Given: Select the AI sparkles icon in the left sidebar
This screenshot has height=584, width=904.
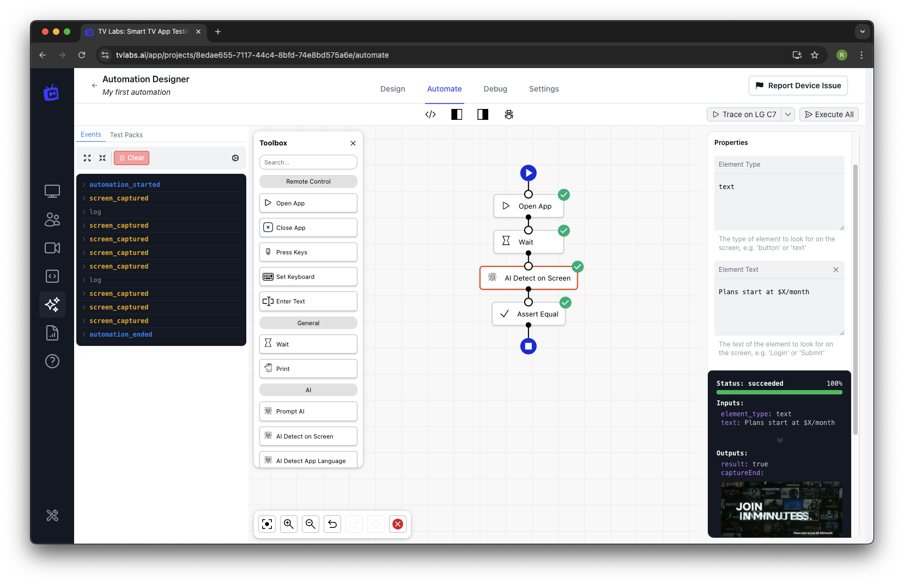Looking at the screenshot, I should pyautogui.click(x=52, y=305).
